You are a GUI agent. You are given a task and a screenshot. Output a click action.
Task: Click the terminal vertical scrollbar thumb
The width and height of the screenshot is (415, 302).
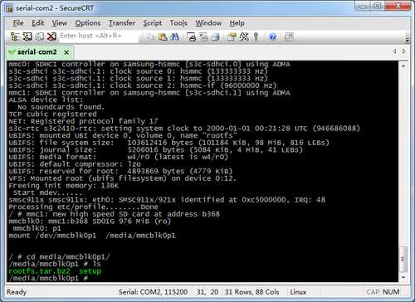(x=403, y=259)
